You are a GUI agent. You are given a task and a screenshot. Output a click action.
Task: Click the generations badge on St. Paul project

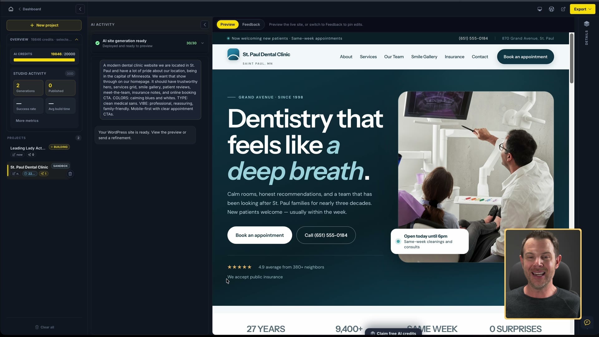pos(44,174)
